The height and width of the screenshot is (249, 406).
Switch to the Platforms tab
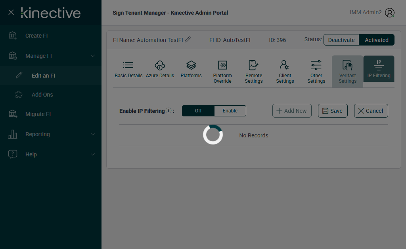tap(191, 69)
